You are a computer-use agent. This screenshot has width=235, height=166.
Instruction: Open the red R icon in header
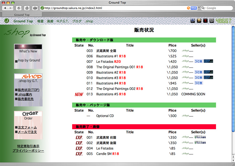click(x=205, y=21)
